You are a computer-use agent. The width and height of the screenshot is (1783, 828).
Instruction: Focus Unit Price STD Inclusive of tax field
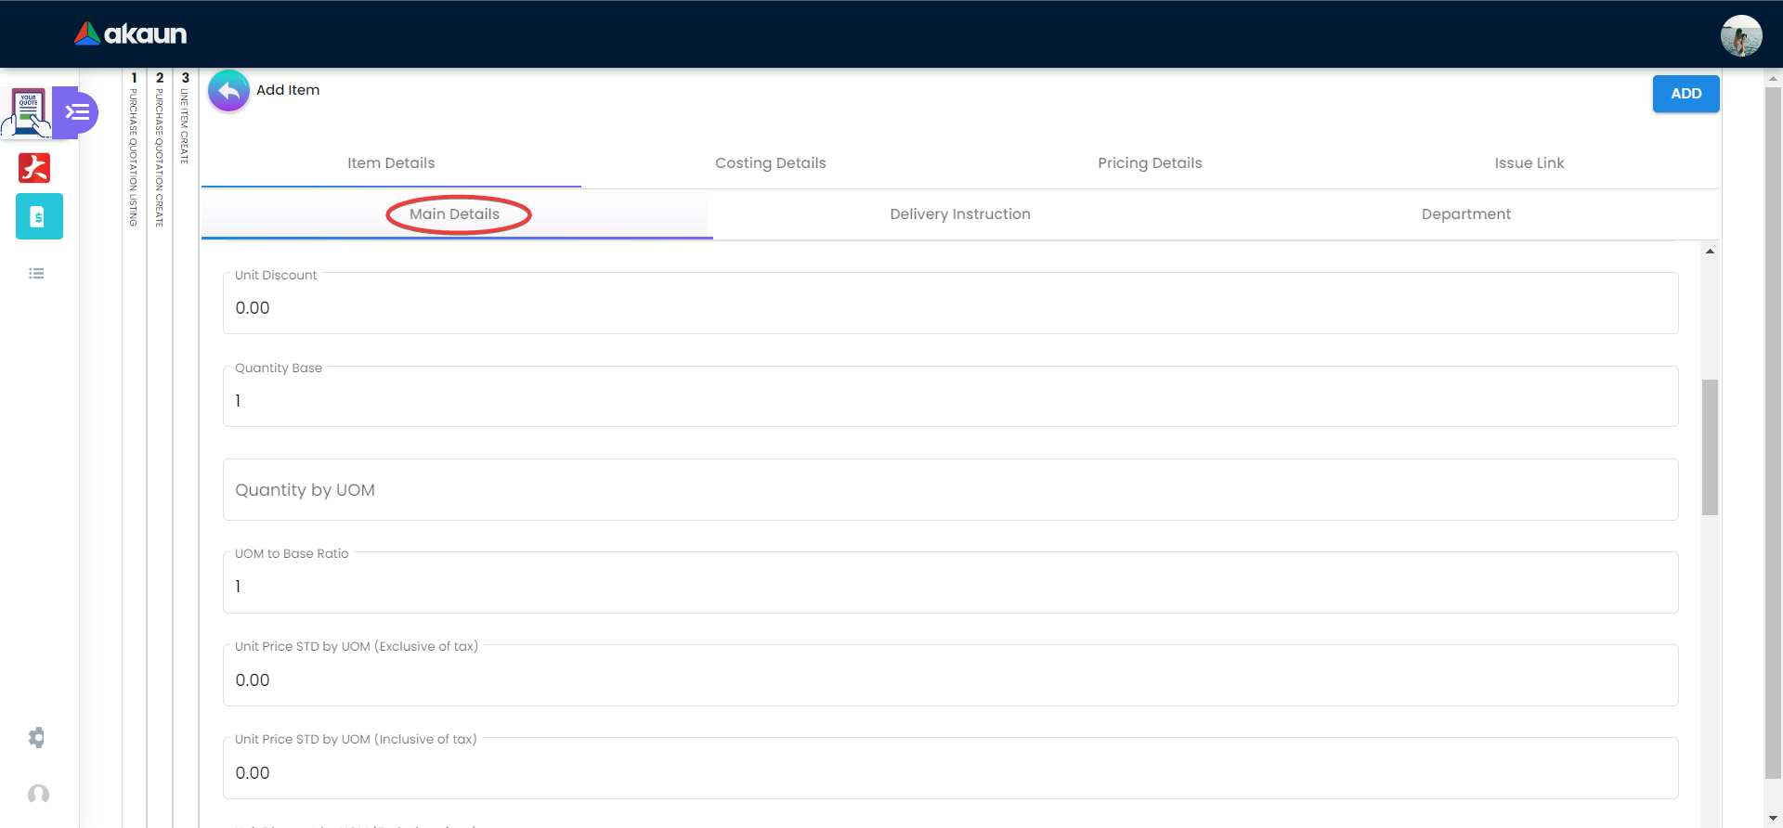pyautogui.click(x=950, y=769)
